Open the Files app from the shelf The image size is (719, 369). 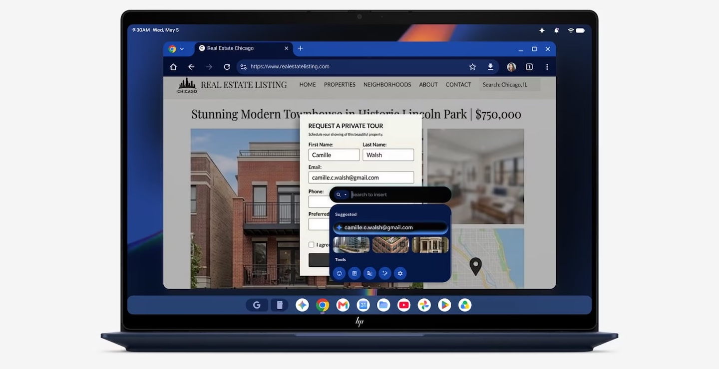pos(383,305)
